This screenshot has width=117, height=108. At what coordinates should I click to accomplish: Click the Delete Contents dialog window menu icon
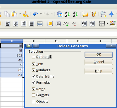tap(29, 46)
